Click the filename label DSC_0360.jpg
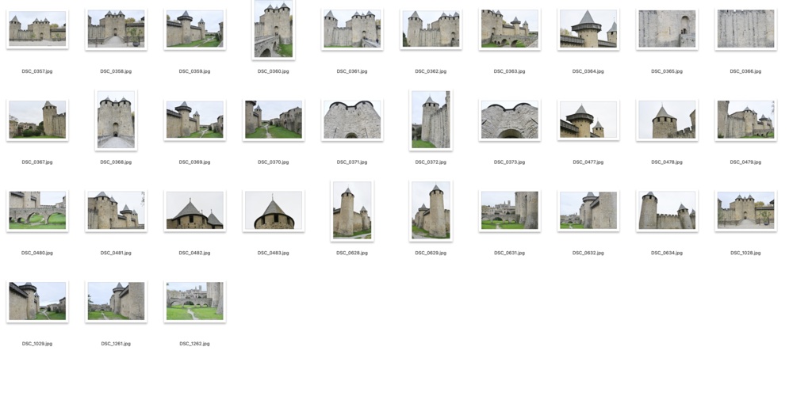 click(274, 71)
